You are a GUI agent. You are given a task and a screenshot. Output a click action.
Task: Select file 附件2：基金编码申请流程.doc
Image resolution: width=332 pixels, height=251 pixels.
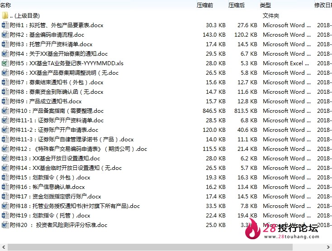click(47, 35)
